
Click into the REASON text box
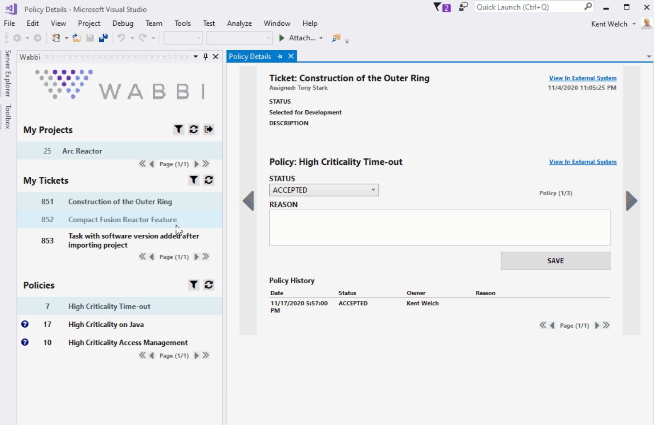[x=440, y=228]
